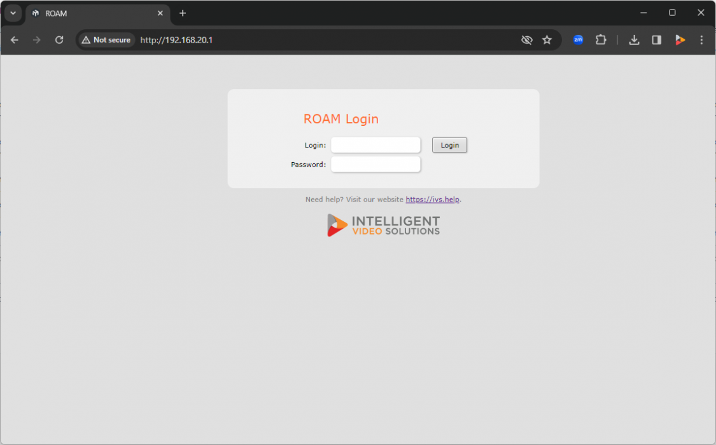Bookmark this page with the star icon
716x445 pixels.
[547, 40]
